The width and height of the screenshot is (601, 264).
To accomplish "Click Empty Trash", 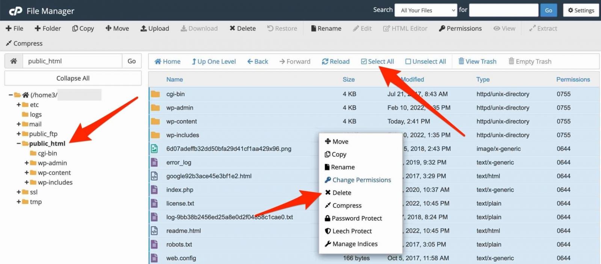I will [530, 62].
